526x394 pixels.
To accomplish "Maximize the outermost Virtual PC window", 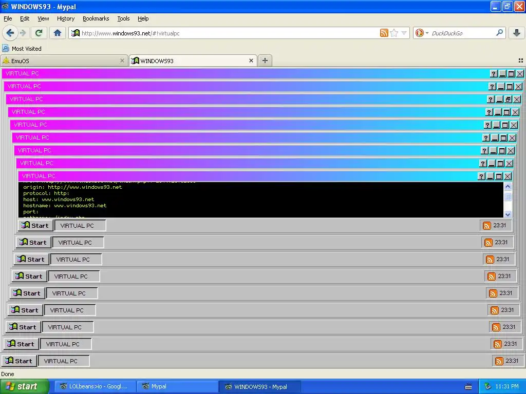I will pyautogui.click(x=511, y=74).
